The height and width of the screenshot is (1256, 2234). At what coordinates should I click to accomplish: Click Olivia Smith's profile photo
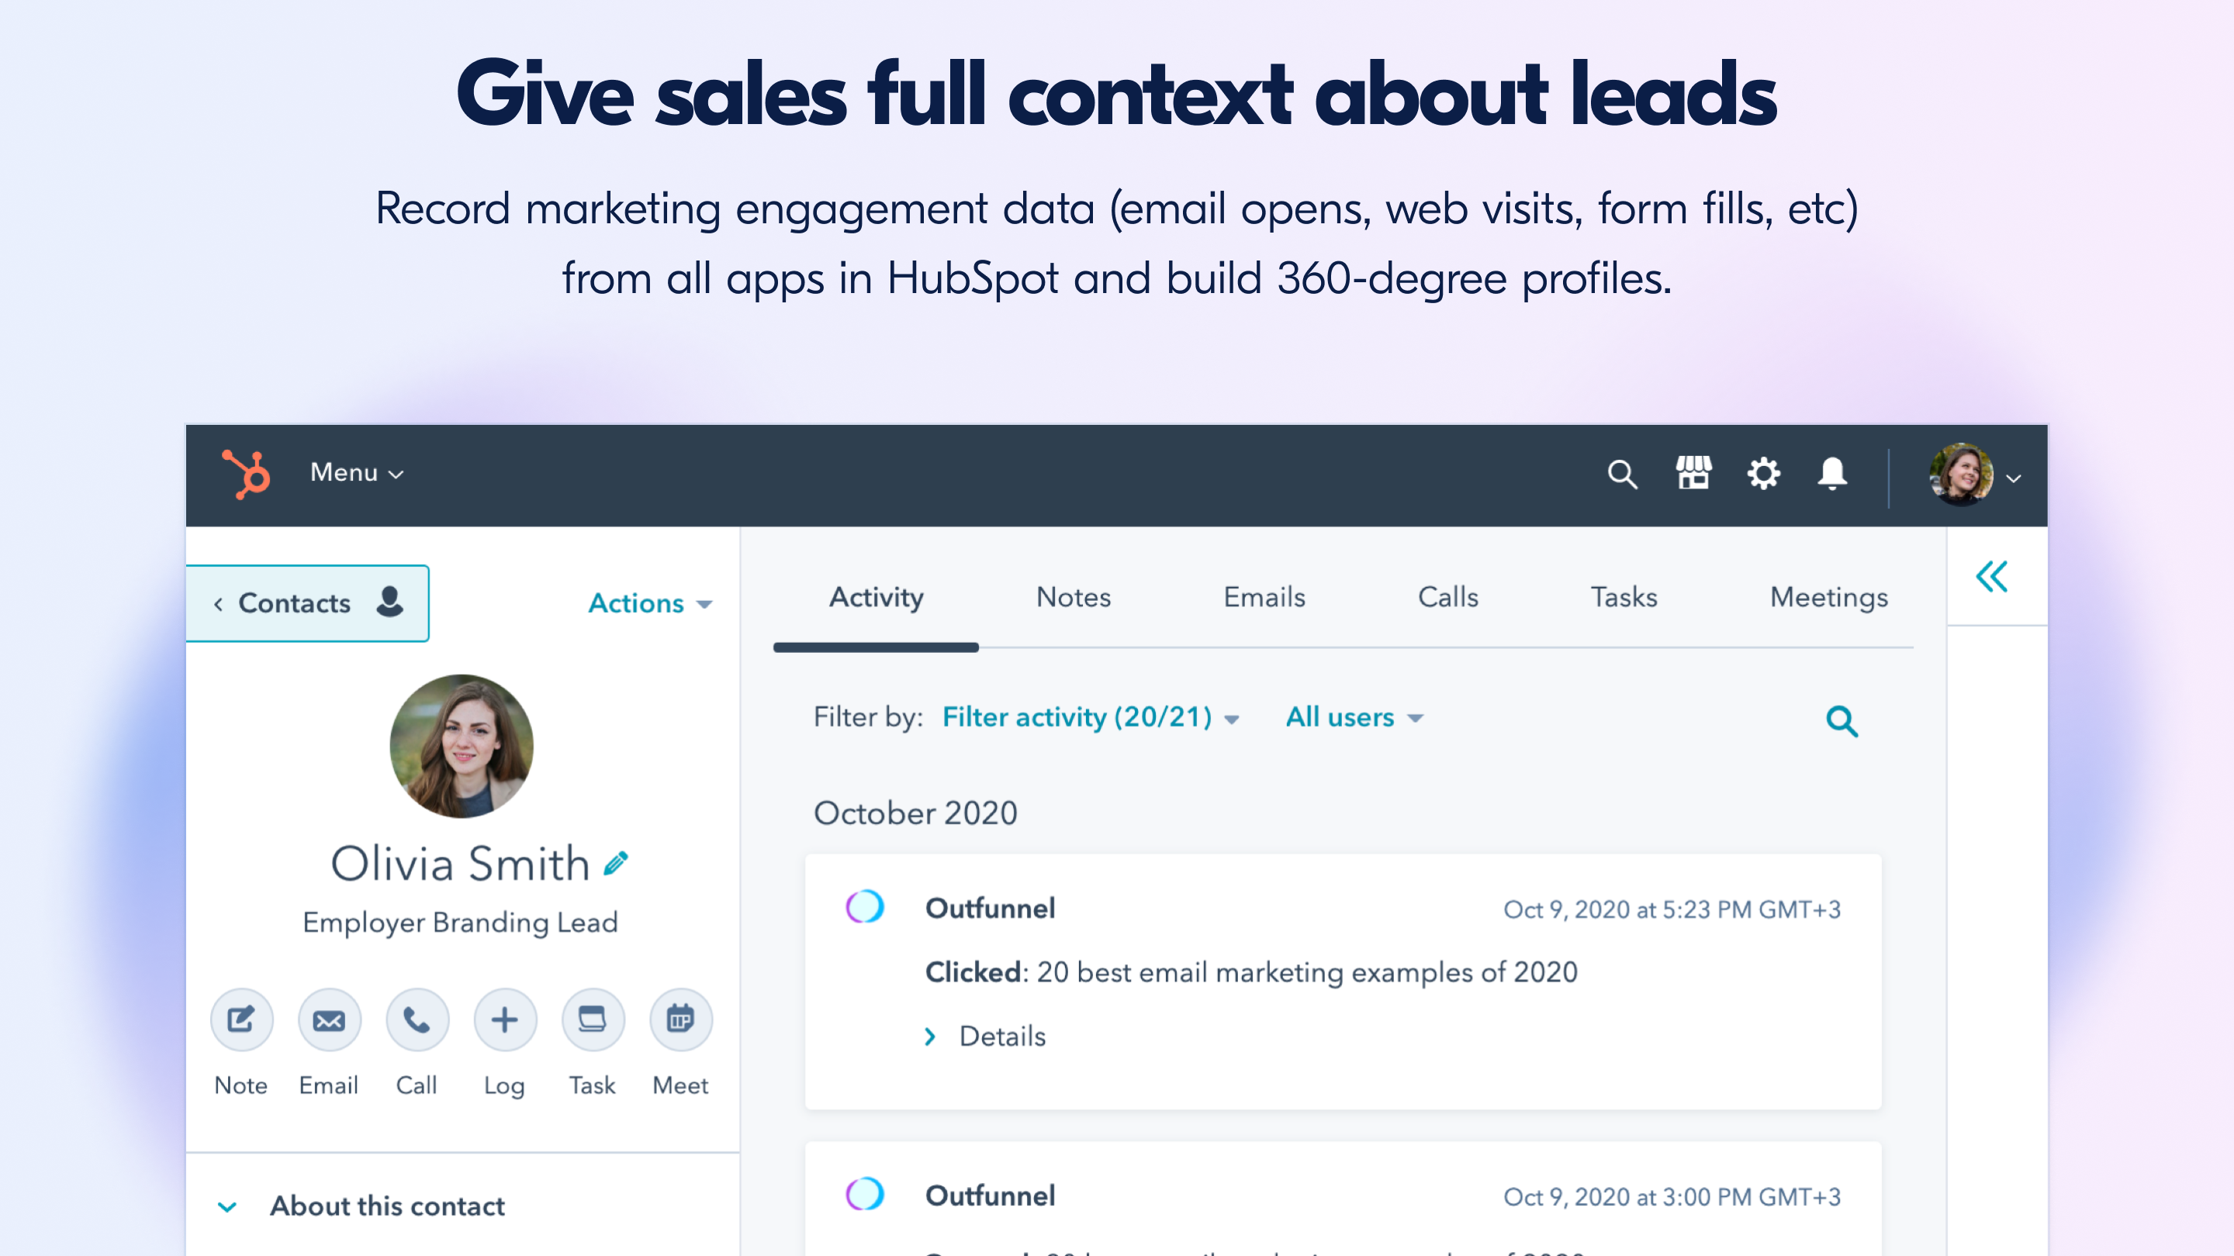pos(462,747)
